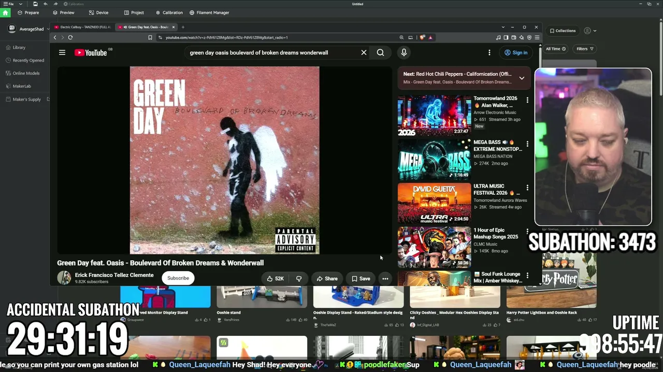Image resolution: width=663 pixels, height=372 pixels.
Task: Open Maker's Supply in the sidebar
Action: click(23, 99)
